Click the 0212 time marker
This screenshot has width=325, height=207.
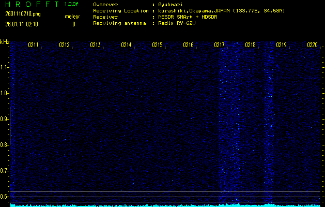[x=64, y=45]
